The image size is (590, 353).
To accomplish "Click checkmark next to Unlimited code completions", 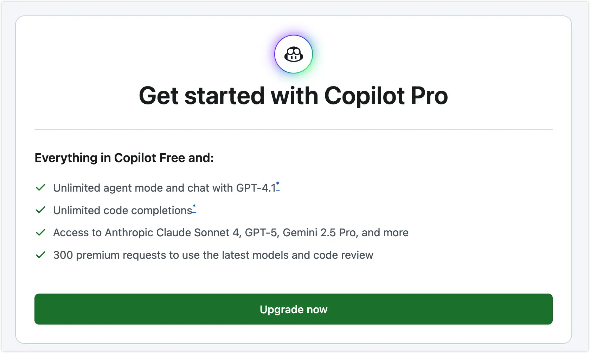I will pos(41,210).
